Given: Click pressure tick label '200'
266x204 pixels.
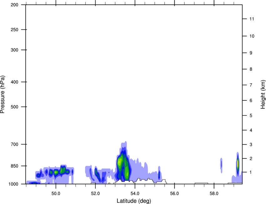Looking at the screenshot, I should pos(14,5).
